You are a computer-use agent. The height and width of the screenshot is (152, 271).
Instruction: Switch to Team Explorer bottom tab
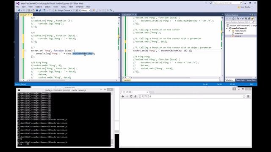click(241, 80)
